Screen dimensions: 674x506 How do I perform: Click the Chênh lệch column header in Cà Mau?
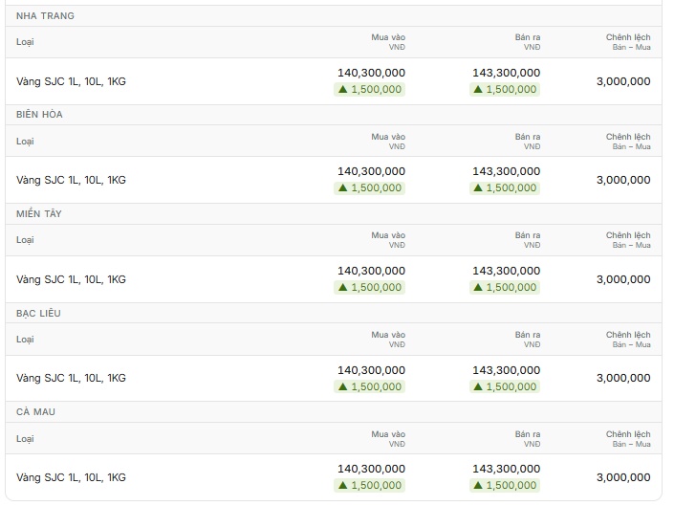pyautogui.click(x=628, y=438)
